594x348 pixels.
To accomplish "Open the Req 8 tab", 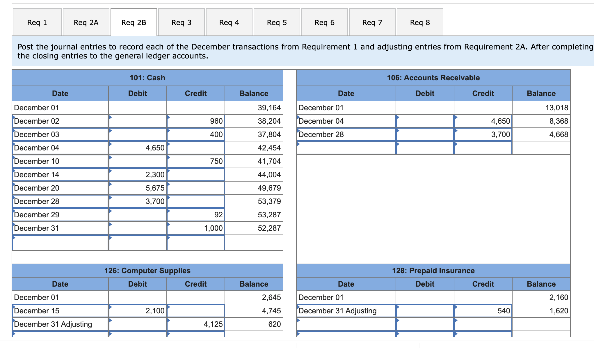I will coord(420,22).
